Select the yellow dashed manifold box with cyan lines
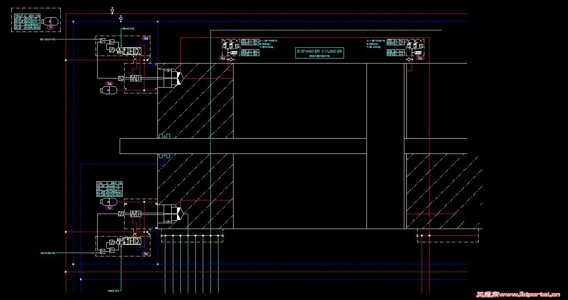Viewport: 568px width, 300px height. [192, 236]
